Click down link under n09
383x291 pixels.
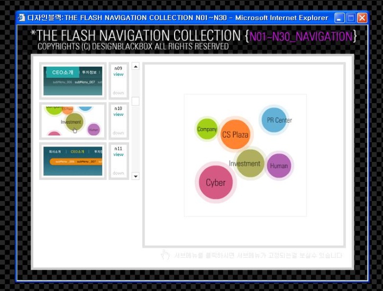click(x=118, y=93)
